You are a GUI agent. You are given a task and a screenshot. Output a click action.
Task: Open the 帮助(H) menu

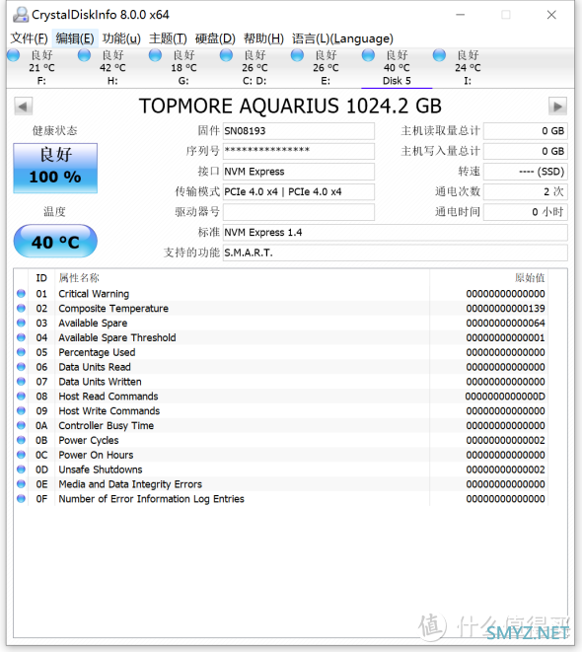pos(264,38)
